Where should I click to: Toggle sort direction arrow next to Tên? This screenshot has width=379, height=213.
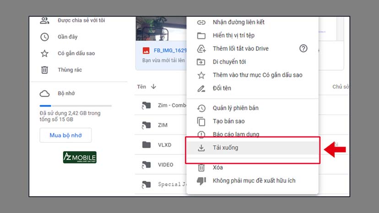pos(154,87)
